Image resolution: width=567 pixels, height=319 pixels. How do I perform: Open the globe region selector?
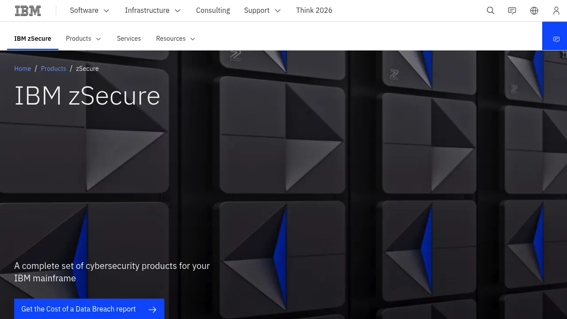pyautogui.click(x=534, y=11)
